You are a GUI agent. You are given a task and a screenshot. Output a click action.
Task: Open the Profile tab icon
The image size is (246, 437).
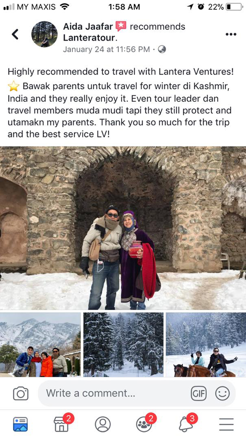(102, 424)
